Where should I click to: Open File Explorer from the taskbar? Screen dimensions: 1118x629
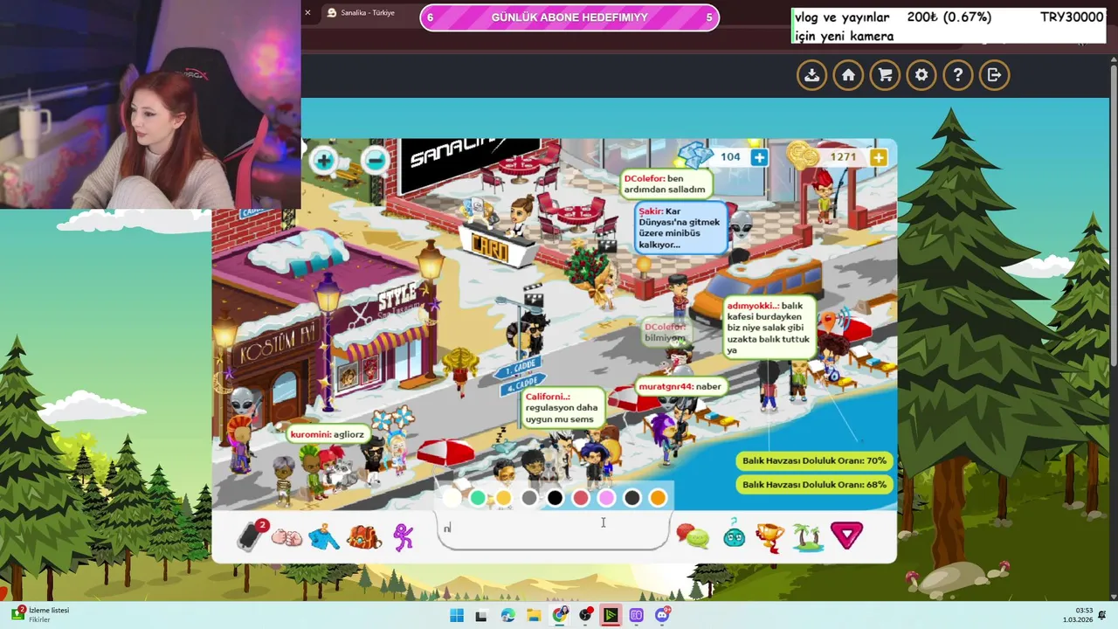(x=533, y=615)
